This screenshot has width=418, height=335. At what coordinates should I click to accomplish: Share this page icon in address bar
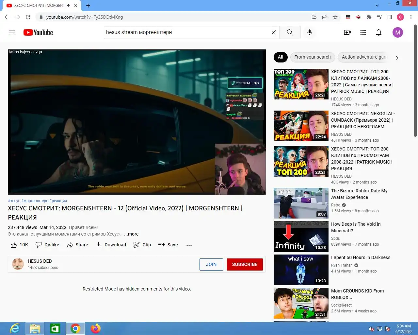[x=325, y=17]
